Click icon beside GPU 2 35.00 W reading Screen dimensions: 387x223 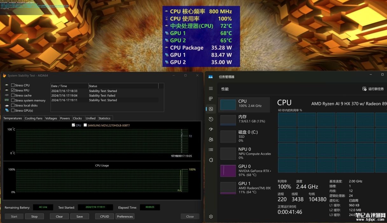[167, 62]
